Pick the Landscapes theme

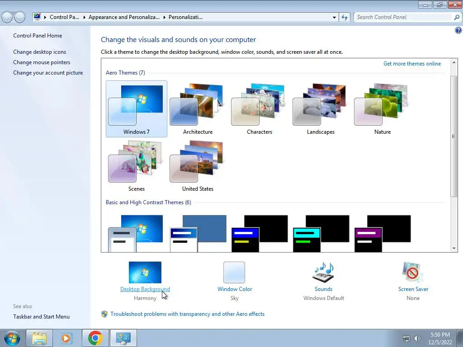pos(321,109)
